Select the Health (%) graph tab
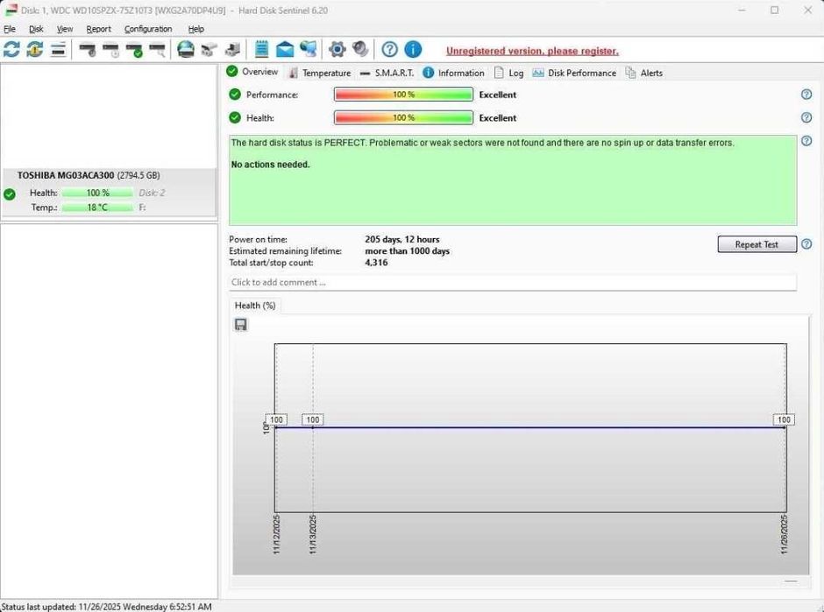Screen dimensions: 824x612 pyautogui.click(x=255, y=306)
